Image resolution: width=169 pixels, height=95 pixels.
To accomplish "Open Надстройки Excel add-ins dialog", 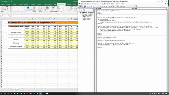I will click(x=34, y=9).
